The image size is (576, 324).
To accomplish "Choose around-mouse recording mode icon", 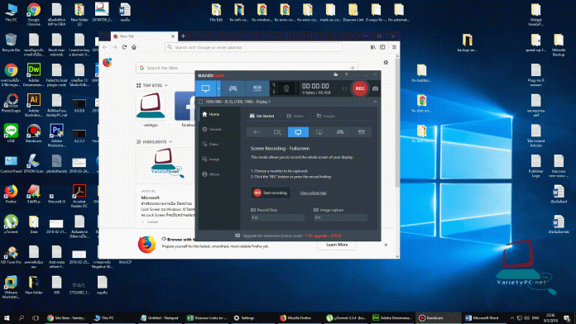I will (319, 132).
